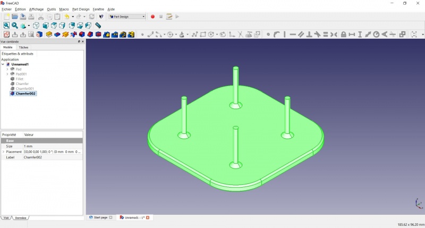Close the Unnamed1 document tab
Image resolution: width=425 pixels, height=228 pixels.
pyautogui.click(x=148, y=217)
